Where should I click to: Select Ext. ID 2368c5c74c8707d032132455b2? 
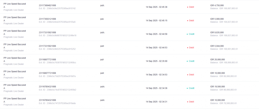(x=57, y=90)
